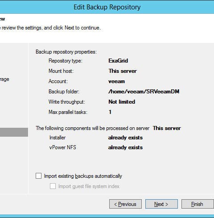The image size is (214, 218).
Task: Click the vPower NFS already exists status
Action: (125, 147)
